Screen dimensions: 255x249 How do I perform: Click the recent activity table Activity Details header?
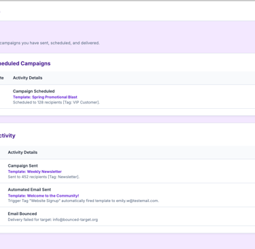click(x=22, y=152)
